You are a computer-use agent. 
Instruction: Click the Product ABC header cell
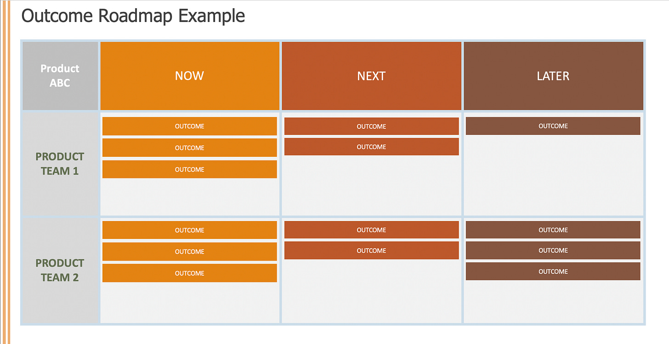[60, 76]
